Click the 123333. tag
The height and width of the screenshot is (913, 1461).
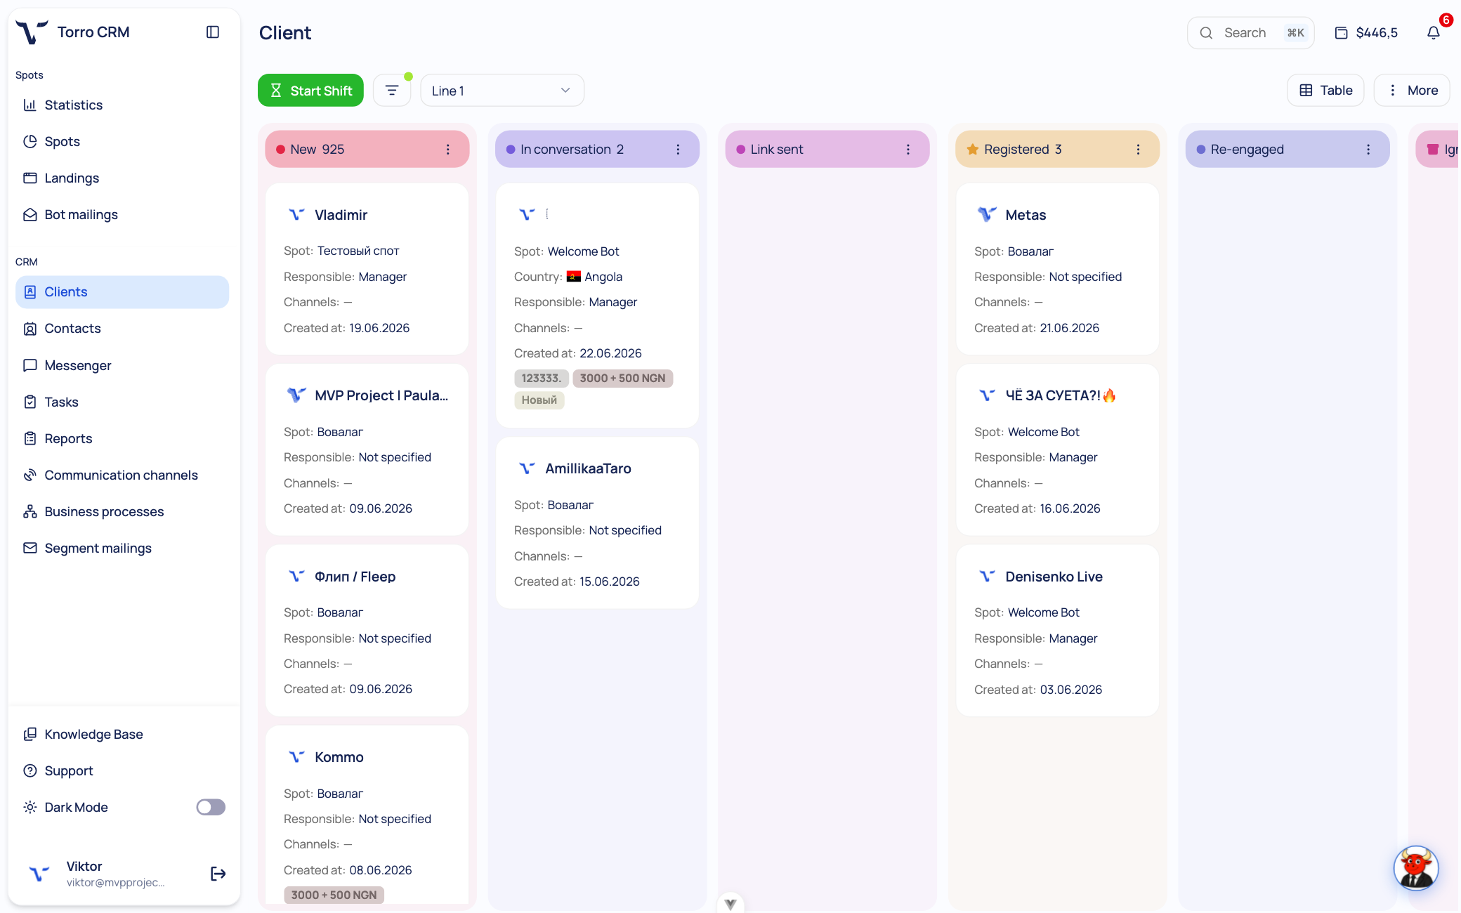tap(542, 379)
